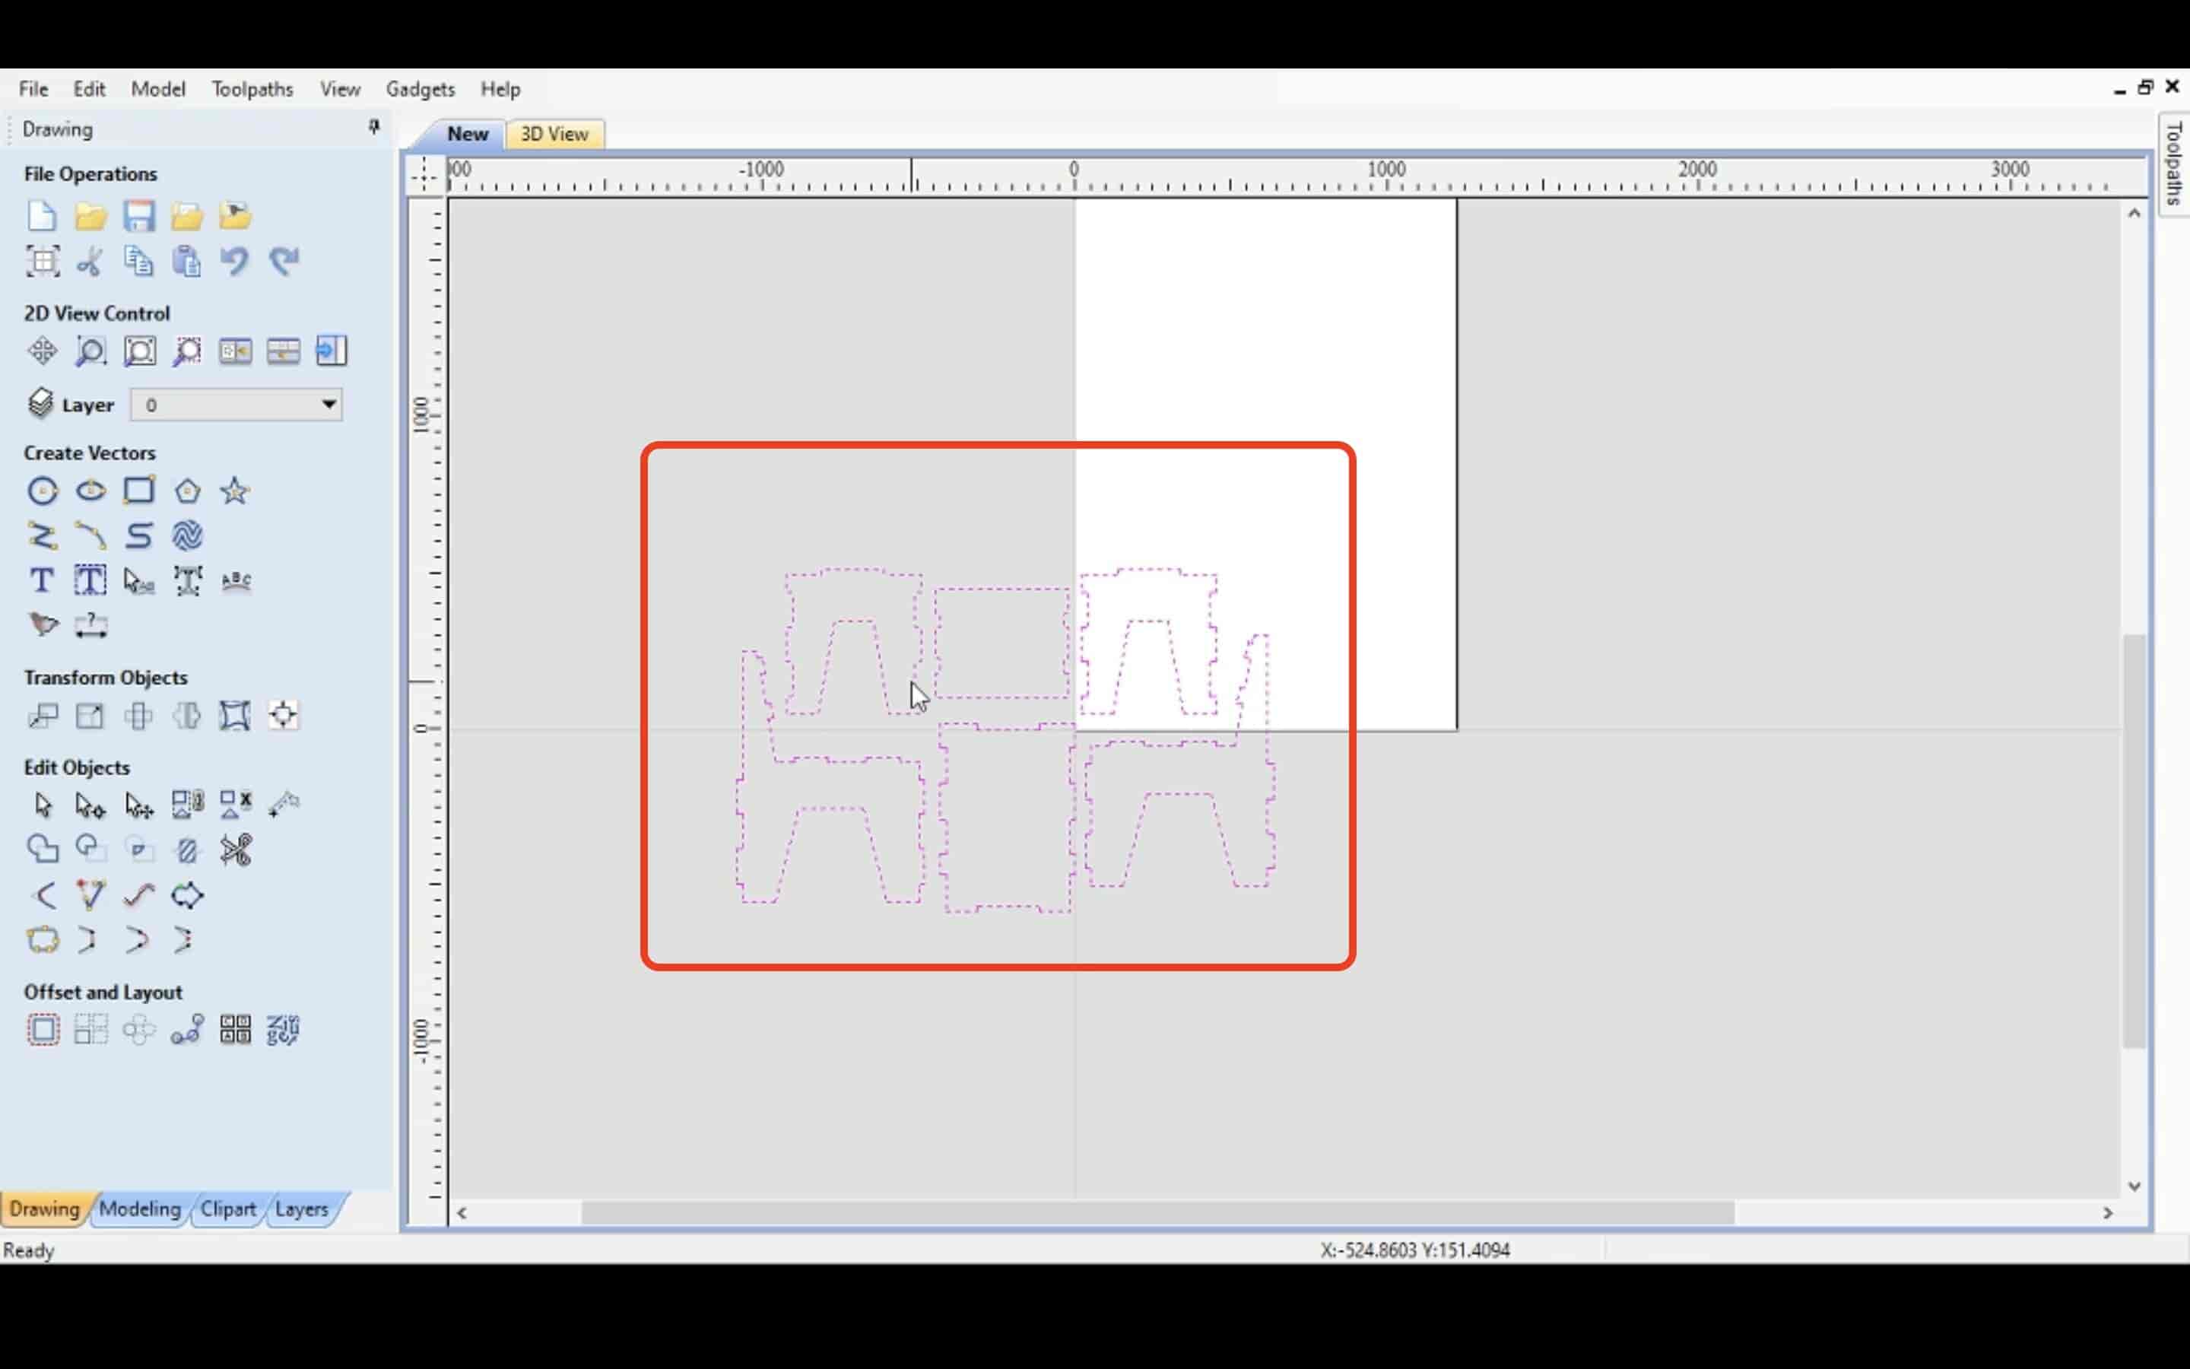The image size is (2190, 1369).
Task: Switch to the 3D View tab
Action: coord(554,134)
